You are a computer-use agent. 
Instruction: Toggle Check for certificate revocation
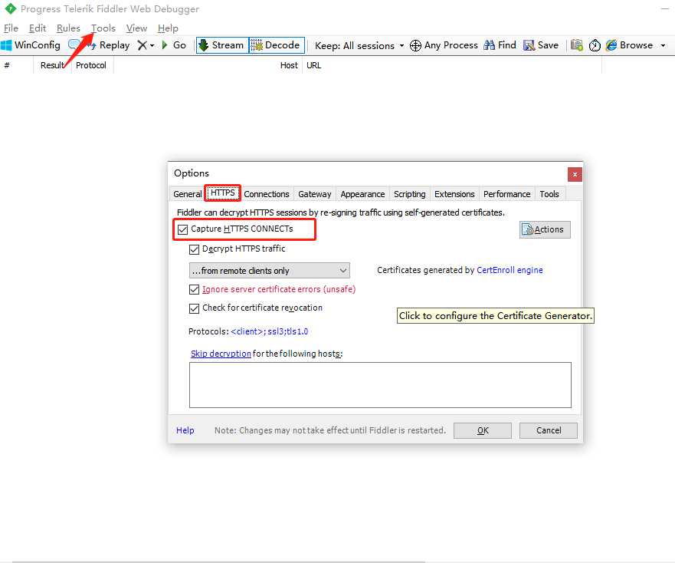coord(194,308)
